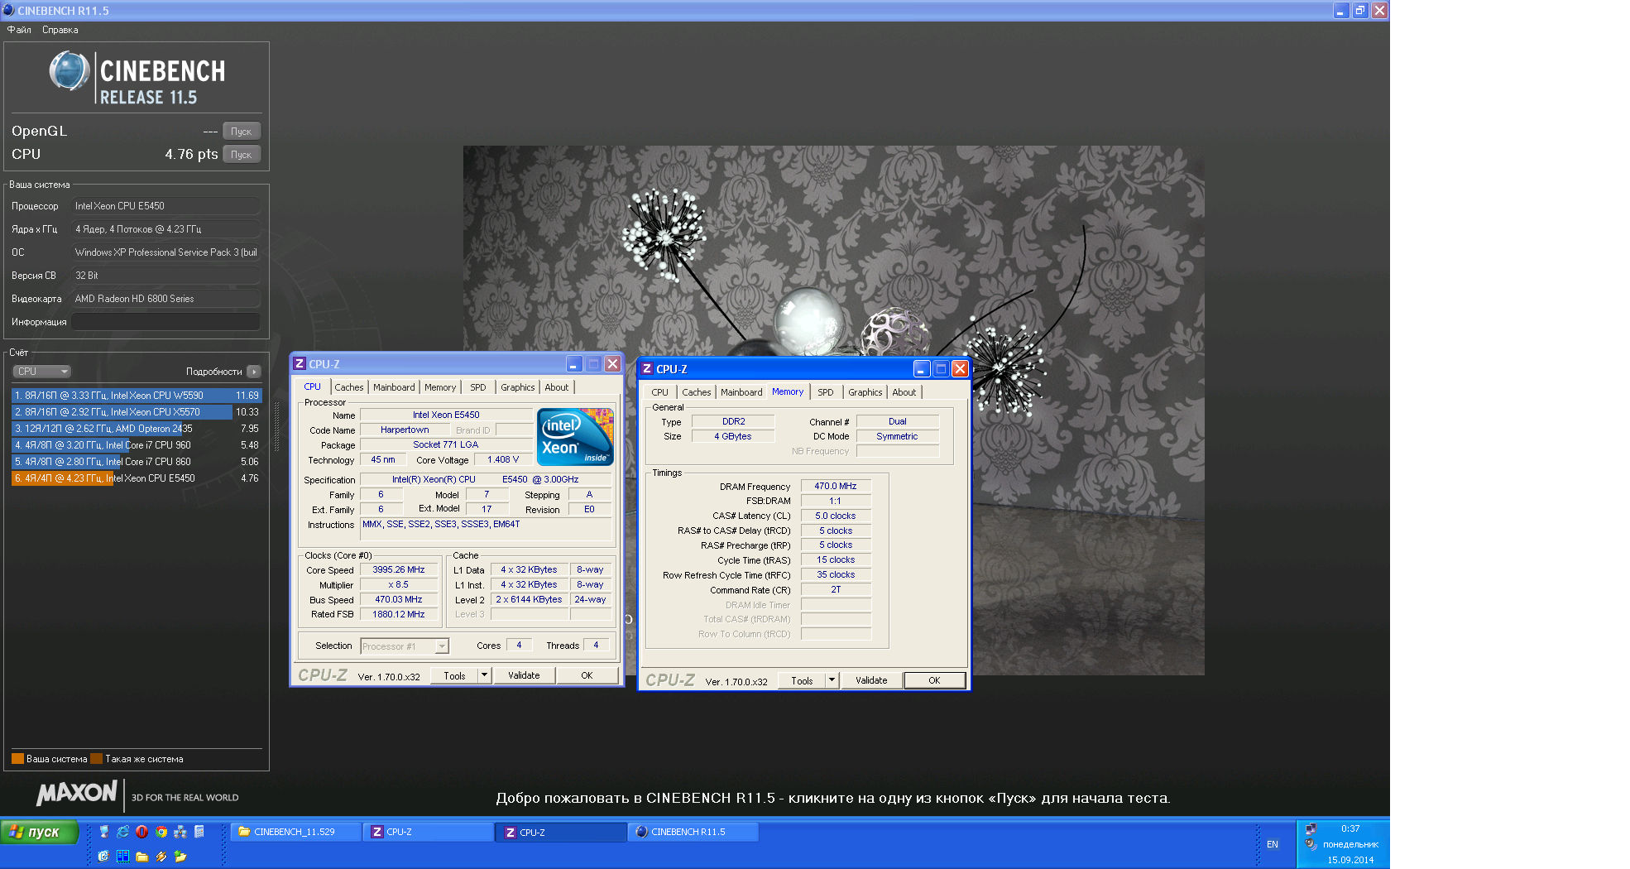Click OK in the right CPU-Z window
This screenshot has height=869, width=1630.
934,680
